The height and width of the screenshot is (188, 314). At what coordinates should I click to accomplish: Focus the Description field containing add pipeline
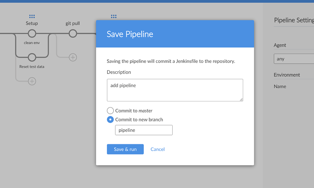click(x=175, y=90)
